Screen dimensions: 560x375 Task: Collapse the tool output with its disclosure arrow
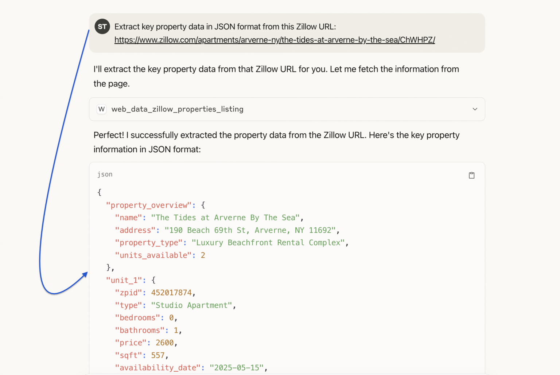pos(475,109)
